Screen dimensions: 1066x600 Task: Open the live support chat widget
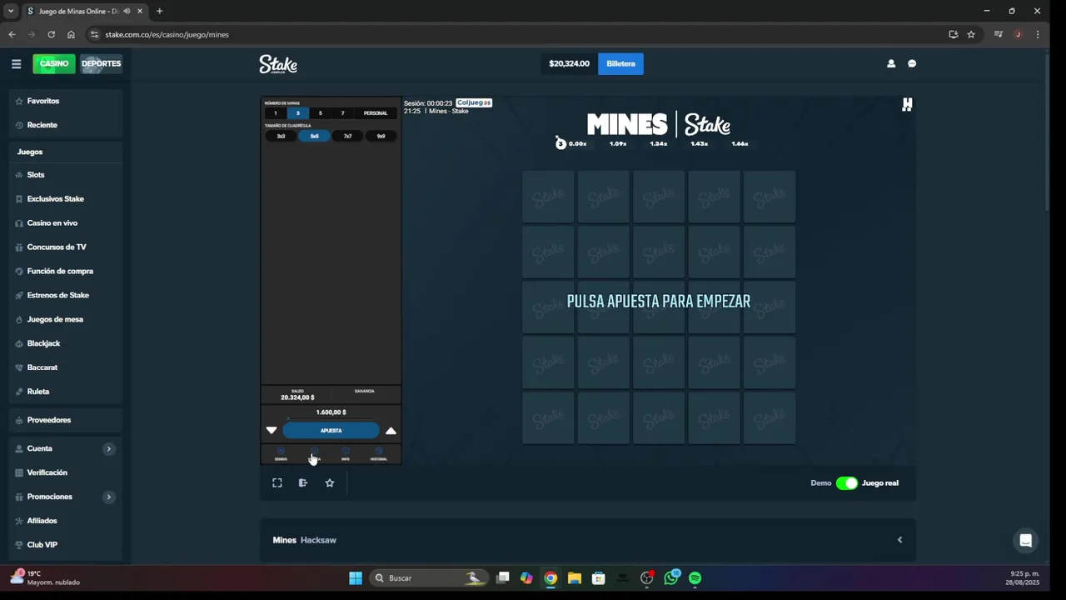pos(1026,540)
